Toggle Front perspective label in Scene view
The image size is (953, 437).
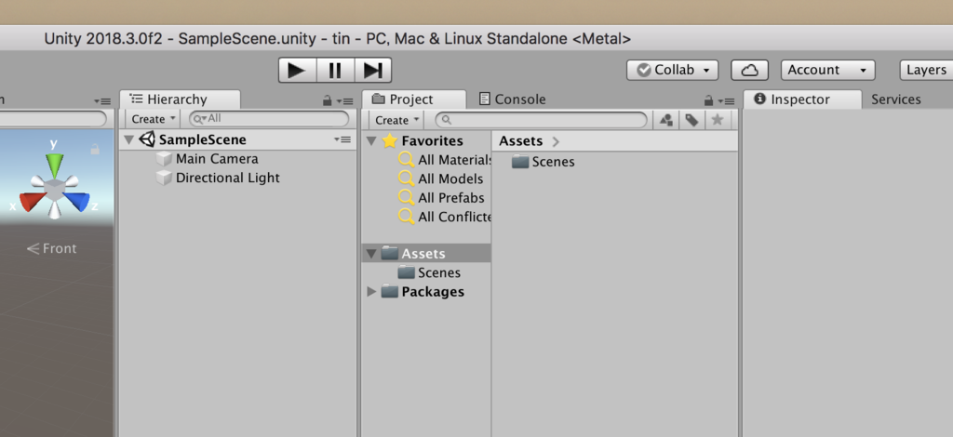click(x=52, y=249)
